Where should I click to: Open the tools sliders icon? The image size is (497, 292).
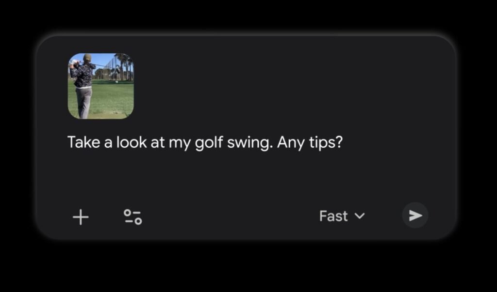coord(132,216)
